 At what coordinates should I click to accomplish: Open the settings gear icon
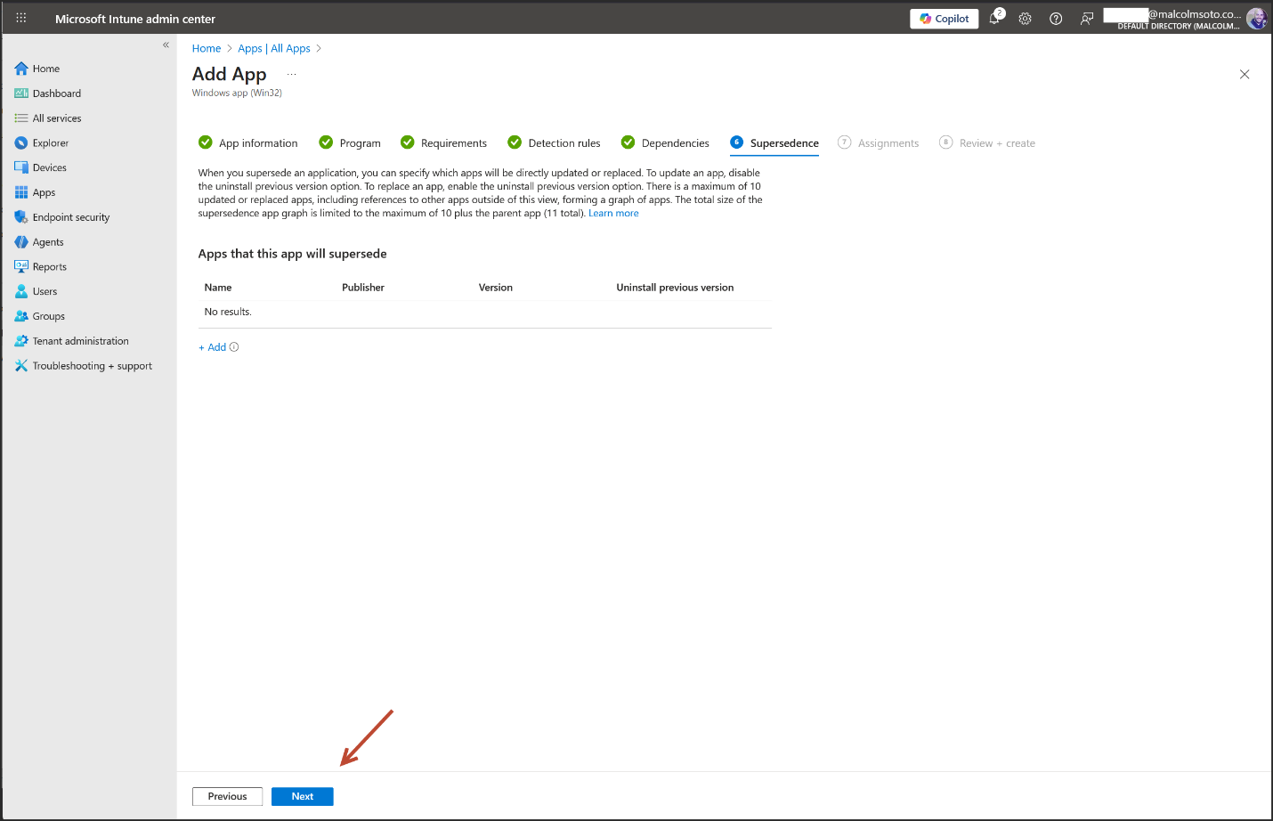pyautogui.click(x=1025, y=19)
